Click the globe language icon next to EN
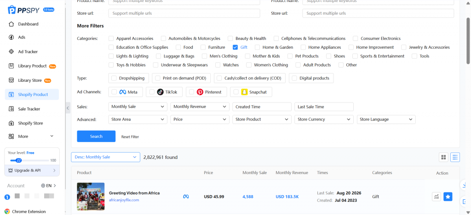This screenshot has width=471, height=215. pyautogui.click(x=43, y=186)
